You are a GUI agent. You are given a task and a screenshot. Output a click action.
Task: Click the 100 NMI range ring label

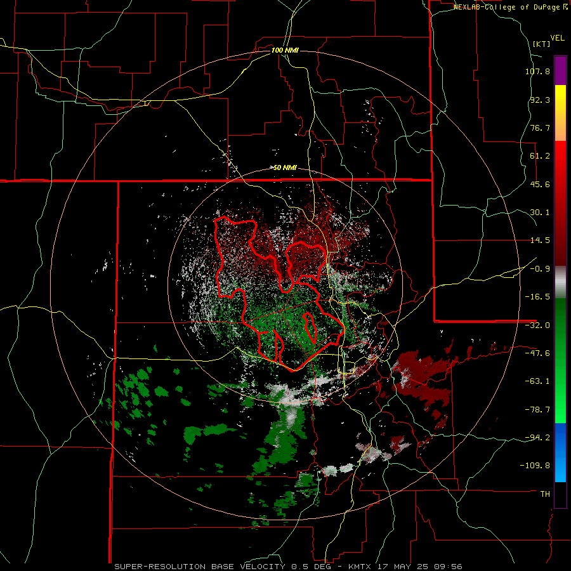pos(285,50)
